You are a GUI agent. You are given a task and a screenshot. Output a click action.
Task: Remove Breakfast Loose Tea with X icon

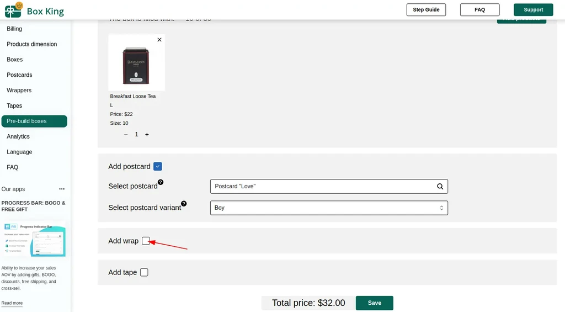tap(159, 40)
